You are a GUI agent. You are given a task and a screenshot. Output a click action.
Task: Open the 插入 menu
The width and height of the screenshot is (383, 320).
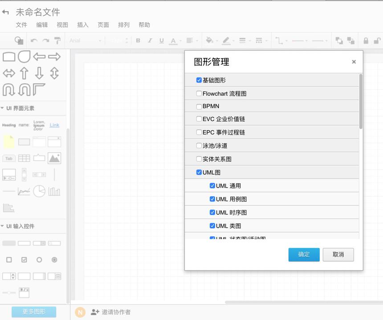coord(83,25)
